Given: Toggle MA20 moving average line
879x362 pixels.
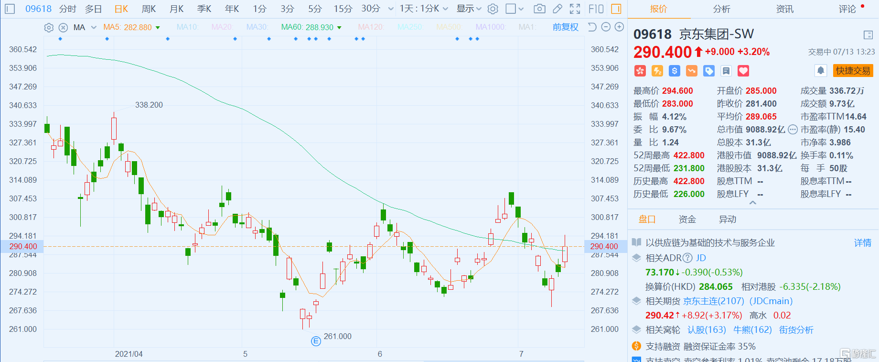Looking at the screenshot, I should tap(223, 27).
